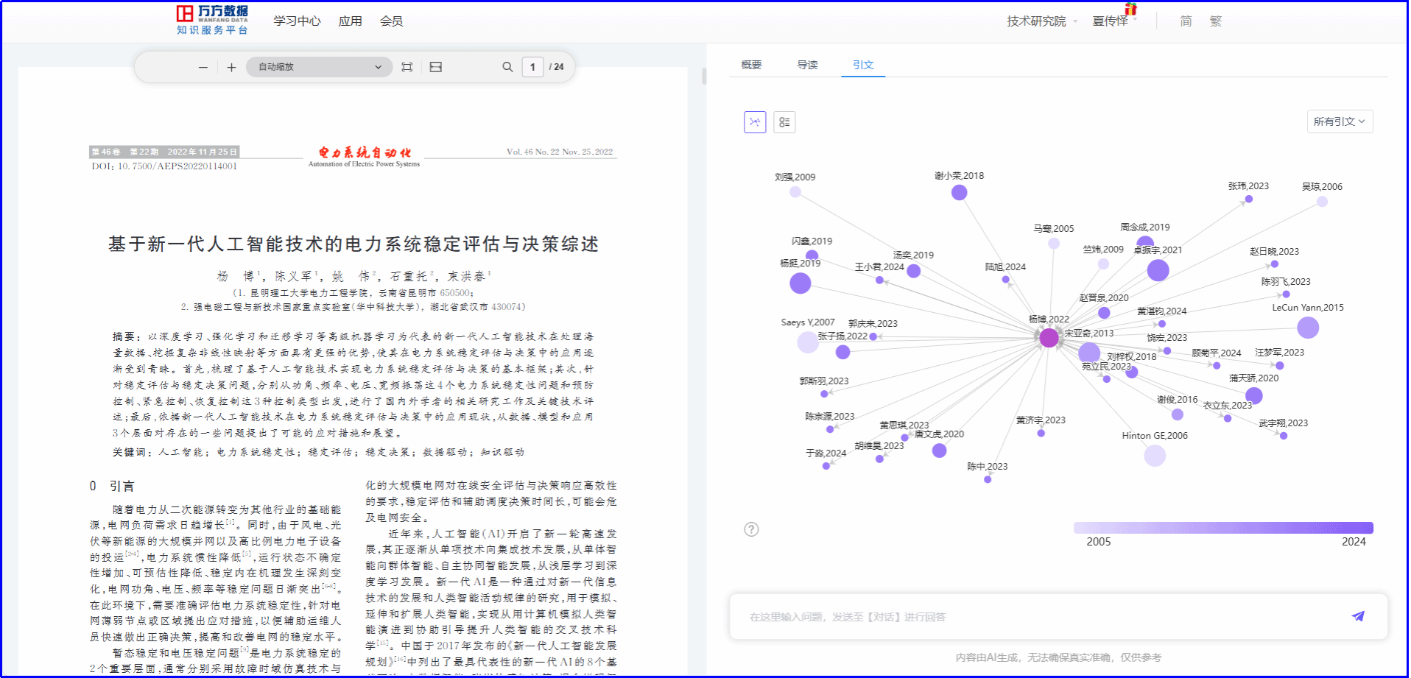Open 会员 membership link
1411x678 pixels.
[x=391, y=21]
